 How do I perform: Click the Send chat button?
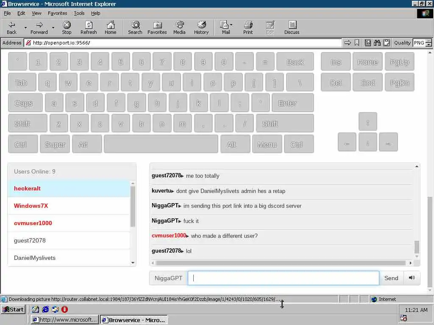tap(391, 278)
